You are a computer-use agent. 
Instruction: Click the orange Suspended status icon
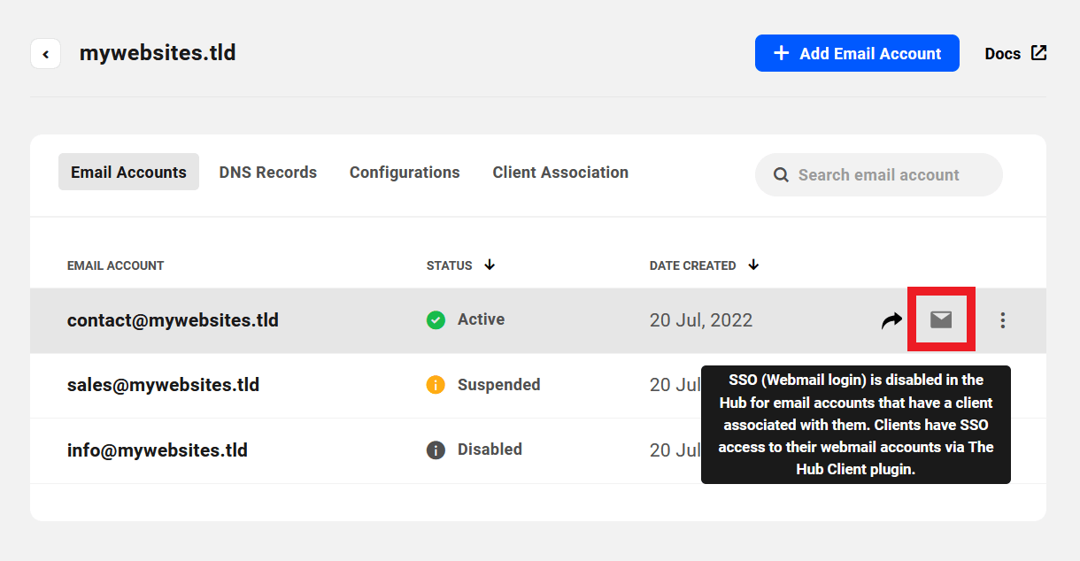coord(436,384)
